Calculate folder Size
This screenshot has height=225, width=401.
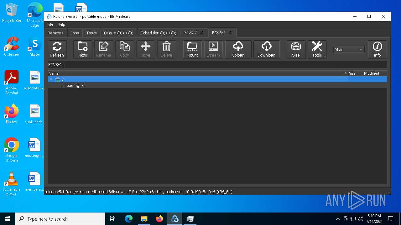(296, 49)
